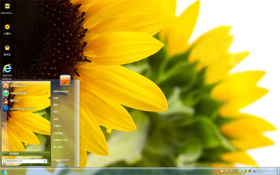Click the Windows Start orb

(5, 171)
